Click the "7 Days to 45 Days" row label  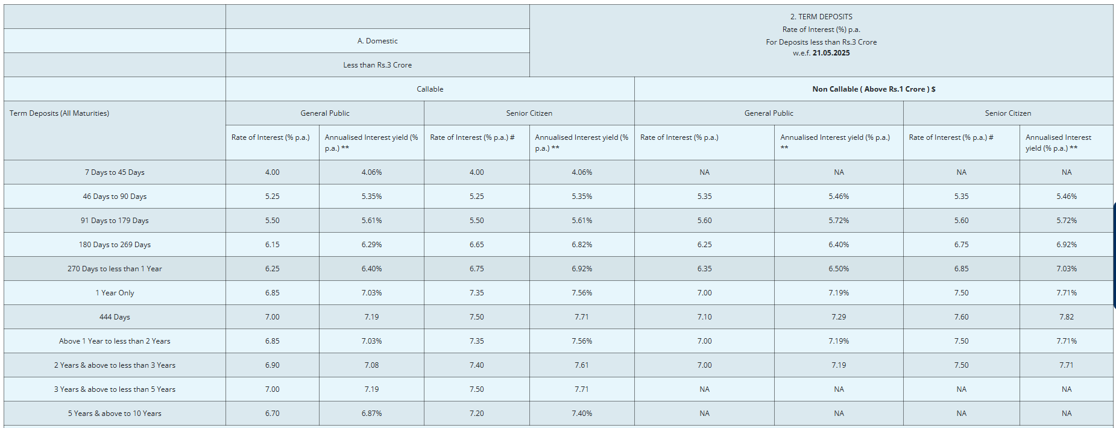tap(115, 172)
